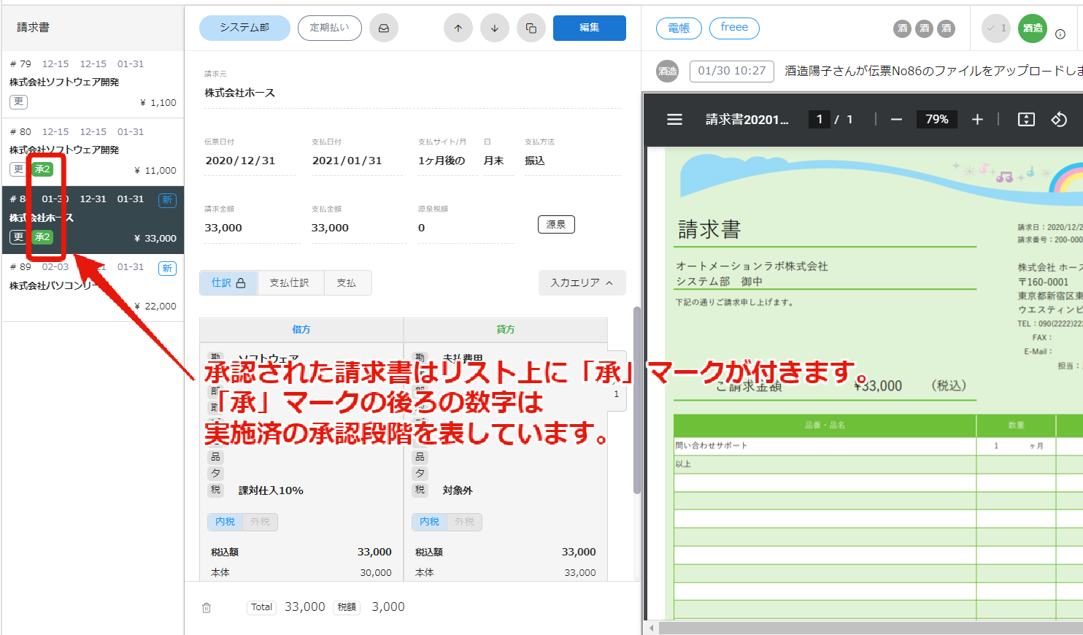Click the fit-to-page PDF icon
The image size is (1083, 635).
pyautogui.click(x=1026, y=119)
